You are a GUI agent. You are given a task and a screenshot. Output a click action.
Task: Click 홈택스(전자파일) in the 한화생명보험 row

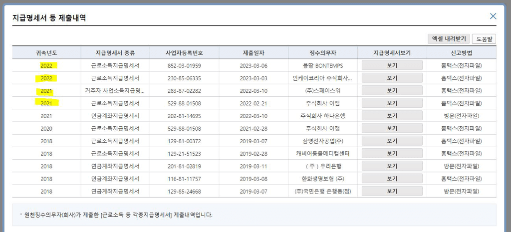(462, 179)
